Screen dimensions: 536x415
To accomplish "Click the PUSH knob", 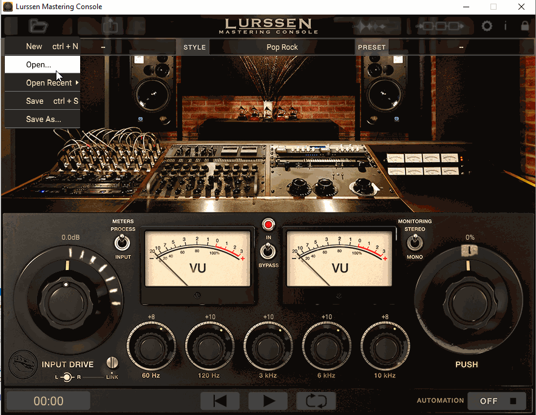I will (469, 302).
